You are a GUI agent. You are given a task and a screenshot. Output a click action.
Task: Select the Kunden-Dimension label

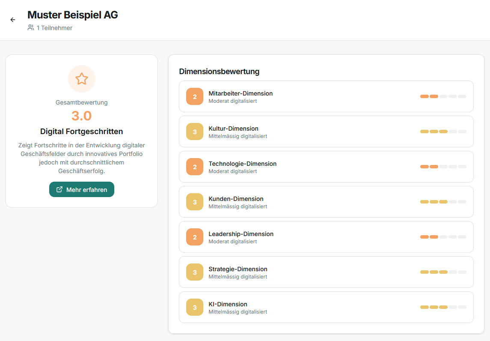pos(236,199)
